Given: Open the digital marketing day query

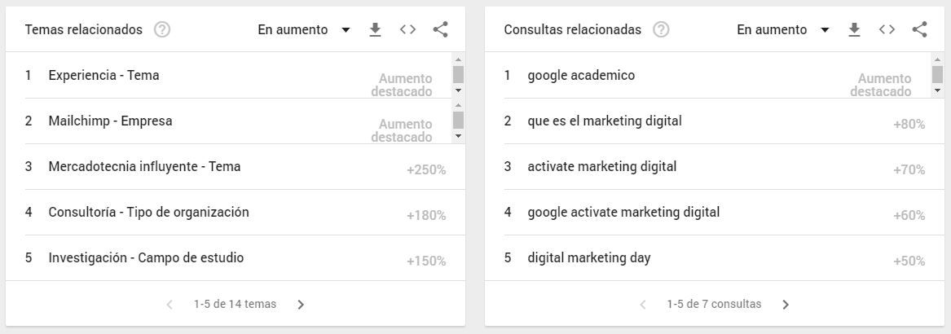Looking at the screenshot, I should pos(588,258).
